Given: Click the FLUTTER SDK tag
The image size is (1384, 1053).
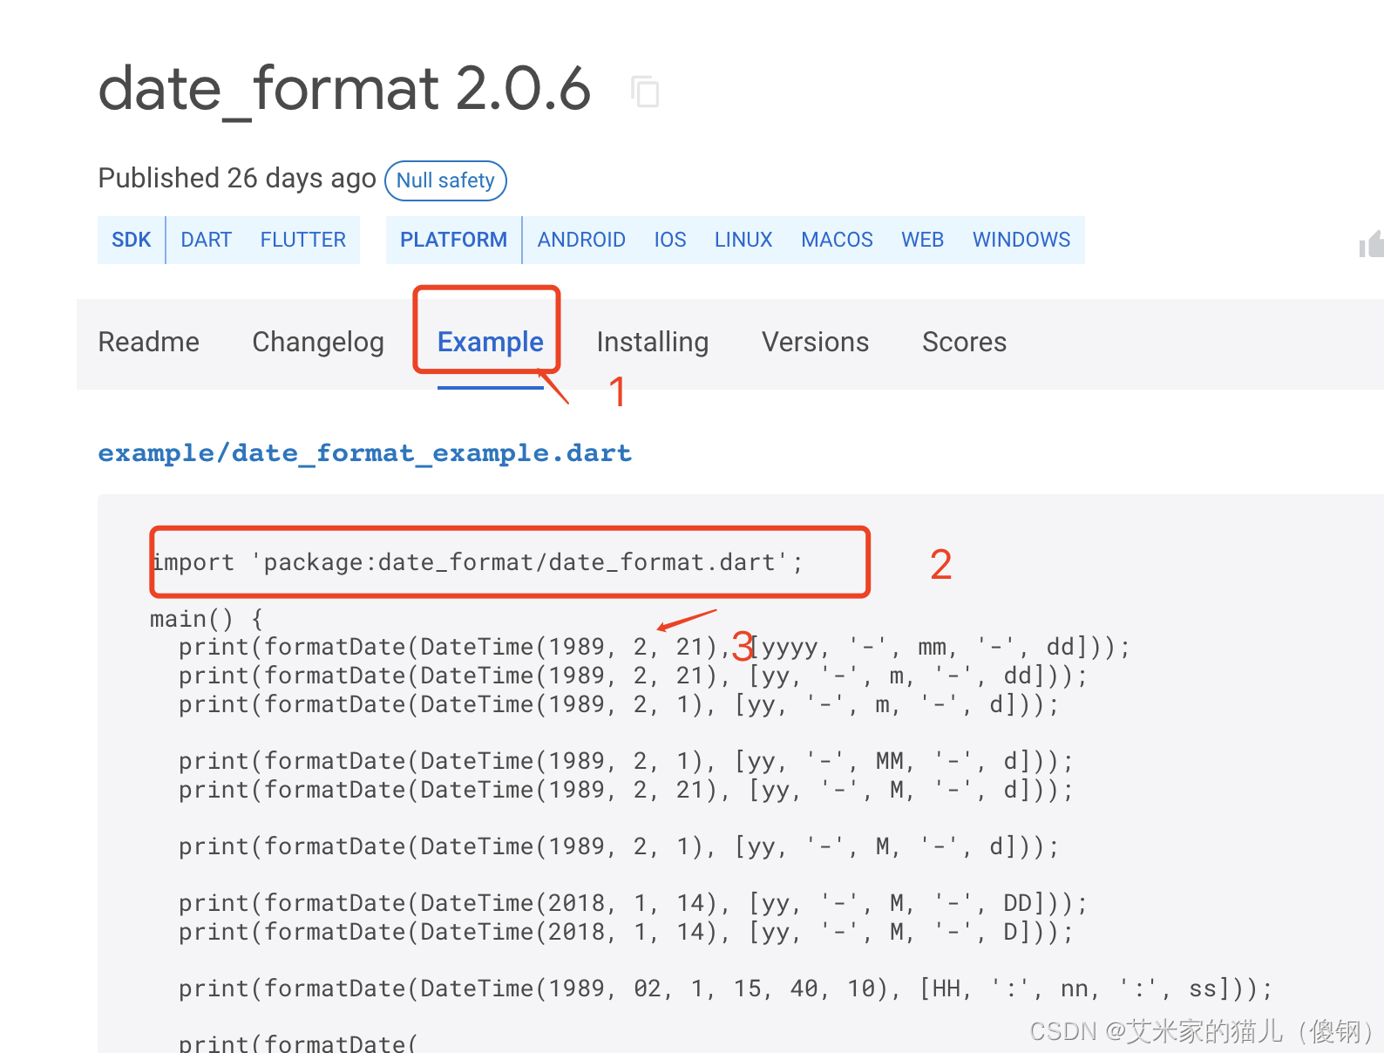Looking at the screenshot, I should pos(303,240).
